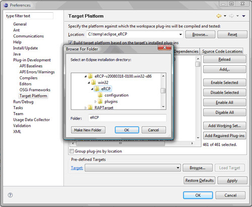
Task: Open the Target combo box dropdown
Action: tap(178, 168)
